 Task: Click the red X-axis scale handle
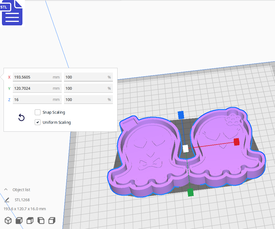236,142
